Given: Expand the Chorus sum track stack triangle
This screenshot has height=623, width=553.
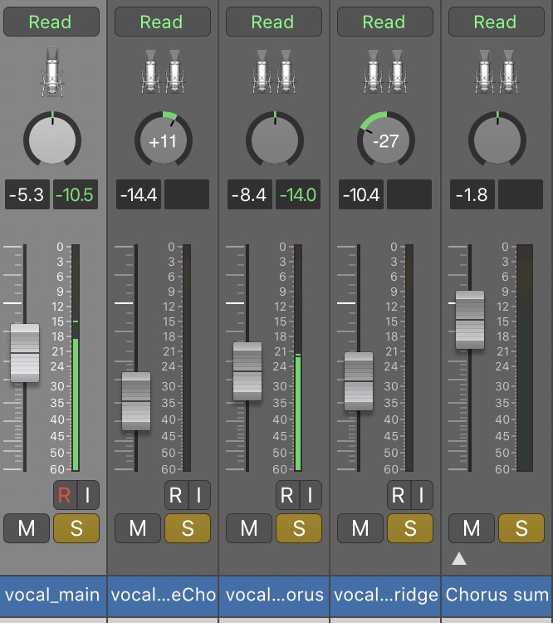Looking at the screenshot, I should [x=458, y=559].
